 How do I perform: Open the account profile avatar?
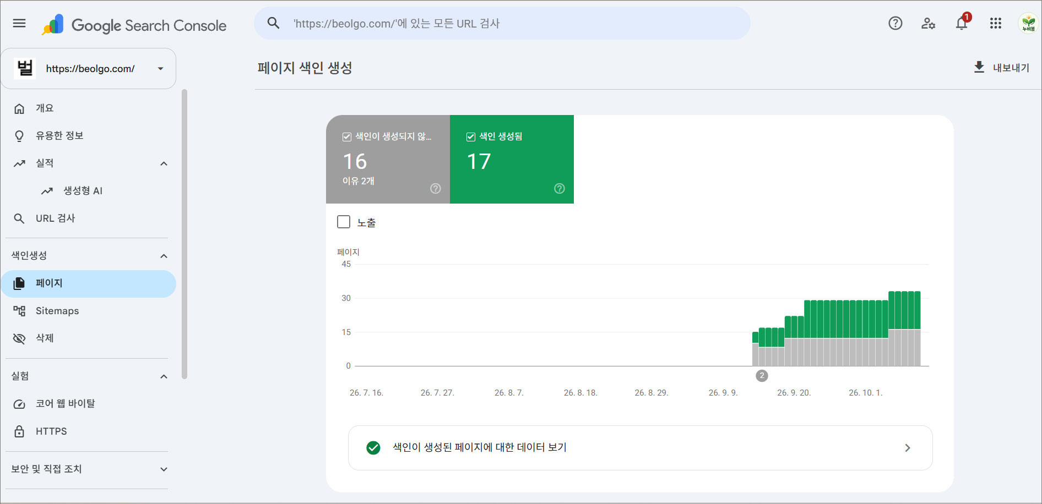pyautogui.click(x=1028, y=23)
